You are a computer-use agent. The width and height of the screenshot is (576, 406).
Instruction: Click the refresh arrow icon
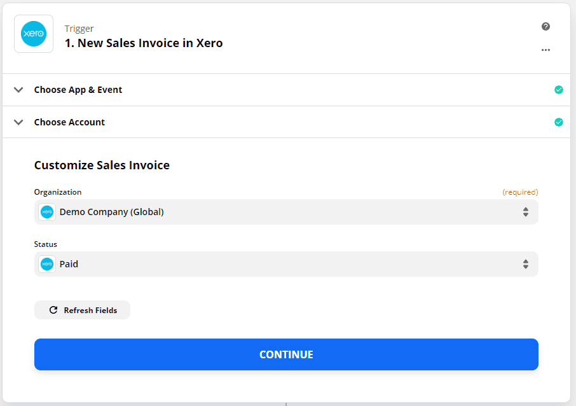point(53,310)
